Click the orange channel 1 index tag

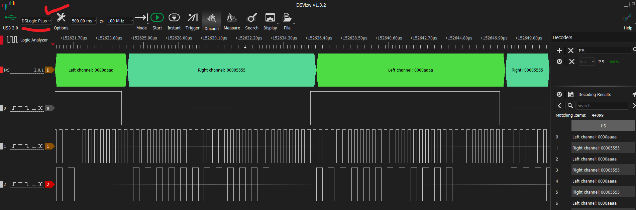tap(49, 146)
